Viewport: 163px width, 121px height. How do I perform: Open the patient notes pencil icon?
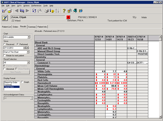pyautogui.click(x=5, y=18)
